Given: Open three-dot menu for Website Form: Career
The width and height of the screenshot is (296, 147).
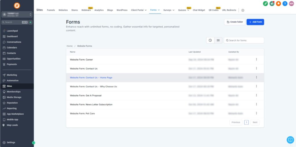Looking at the screenshot, I should click(x=256, y=60).
